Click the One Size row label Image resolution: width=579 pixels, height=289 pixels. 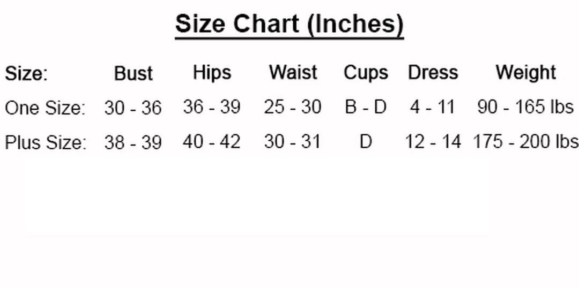(x=45, y=108)
